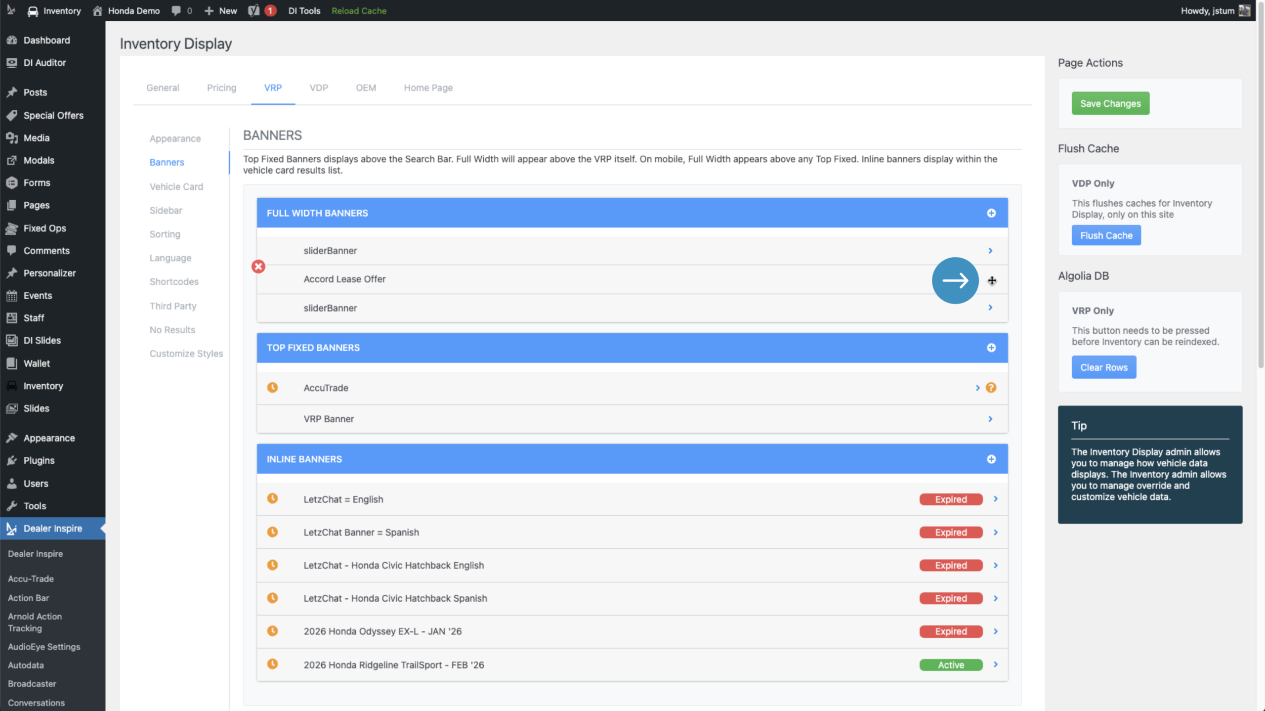Click the Clear Rows button
The height and width of the screenshot is (711, 1265).
[1103, 367]
